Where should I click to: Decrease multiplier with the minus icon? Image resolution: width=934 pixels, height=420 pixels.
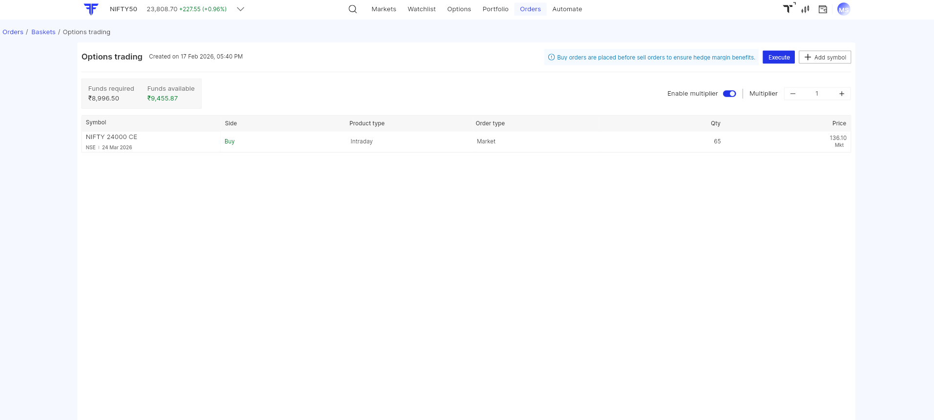tap(793, 94)
